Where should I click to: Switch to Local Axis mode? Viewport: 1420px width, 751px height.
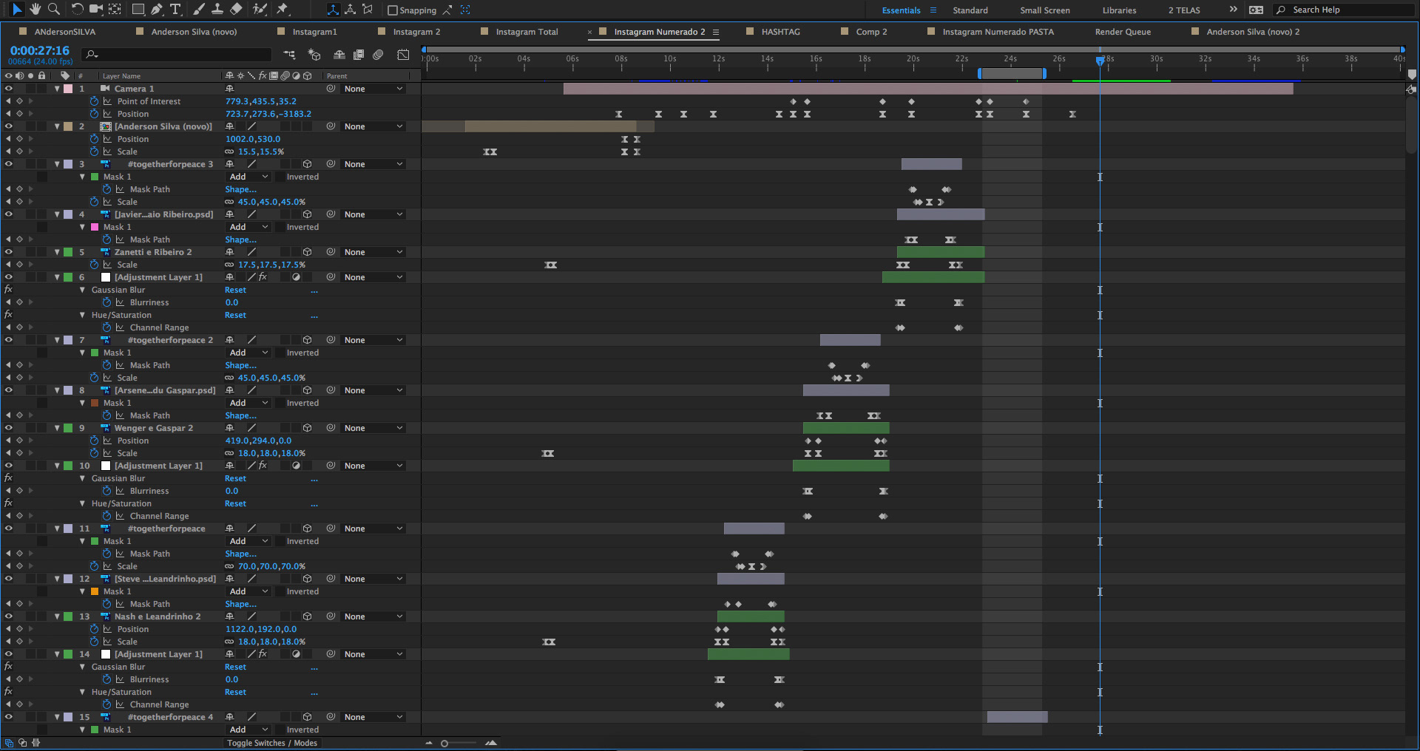tap(333, 10)
